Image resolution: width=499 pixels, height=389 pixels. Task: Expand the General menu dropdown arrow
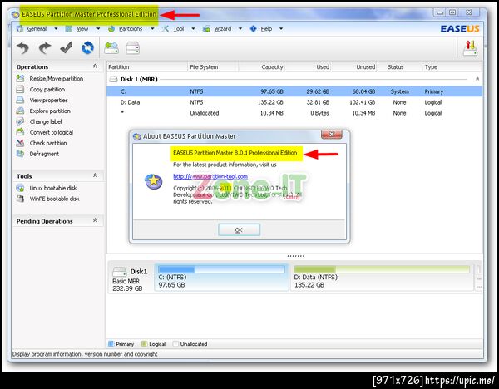(56, 28)
